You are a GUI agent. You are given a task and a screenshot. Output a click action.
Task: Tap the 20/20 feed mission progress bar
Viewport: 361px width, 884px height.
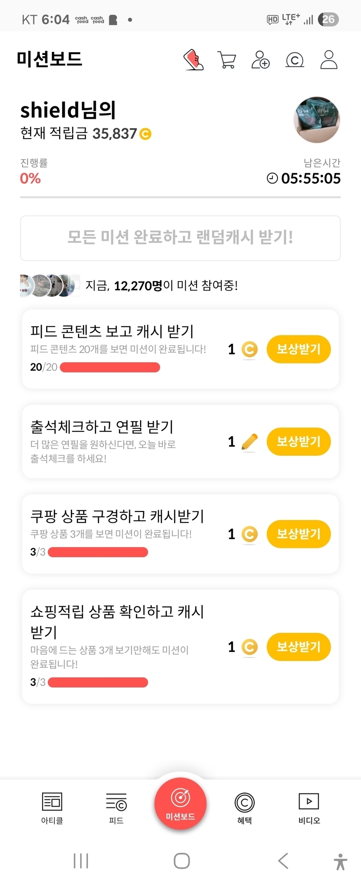(x=110, y=367)
